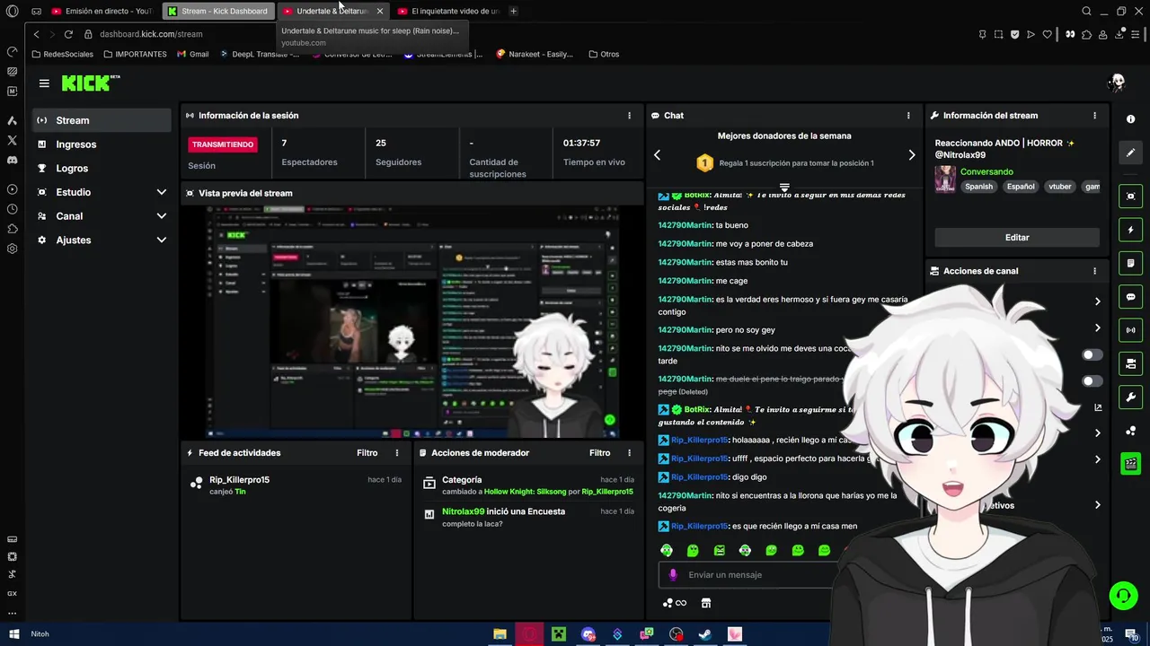The image size is (1150, 646).
Task: Switch to Undertale & Deltarune tab
Action: point(332,11)
